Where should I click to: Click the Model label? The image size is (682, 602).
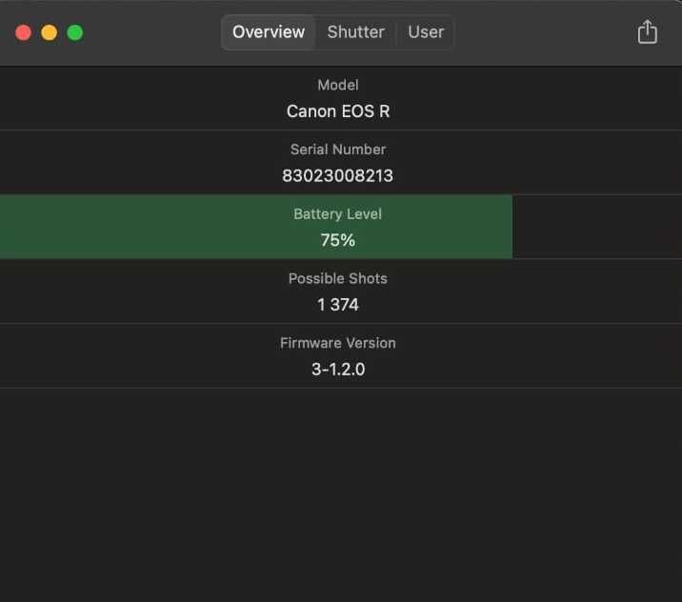338,85
